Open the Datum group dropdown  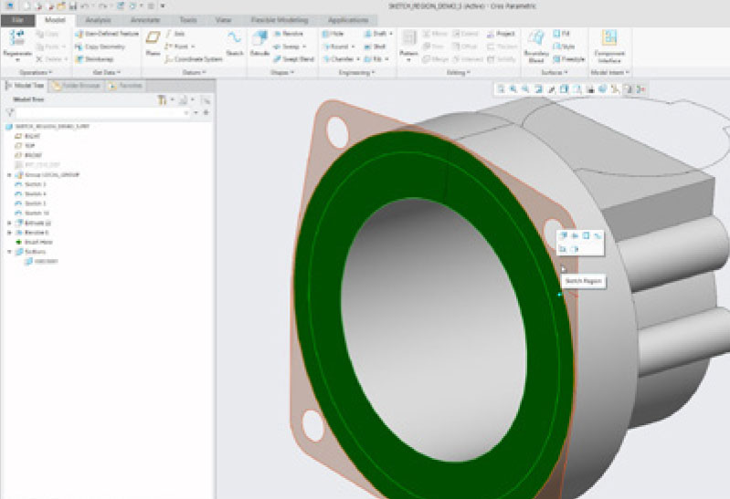coord(194,73)
